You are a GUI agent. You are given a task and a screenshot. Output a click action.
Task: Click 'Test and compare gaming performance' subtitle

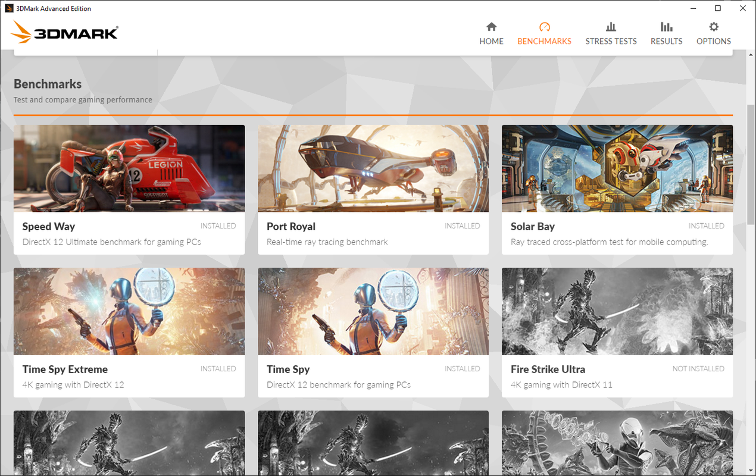[x=83, y=100]
